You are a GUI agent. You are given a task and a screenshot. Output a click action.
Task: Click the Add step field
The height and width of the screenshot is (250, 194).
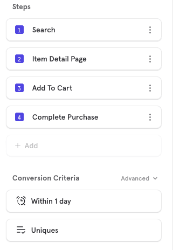pos(84,145)
